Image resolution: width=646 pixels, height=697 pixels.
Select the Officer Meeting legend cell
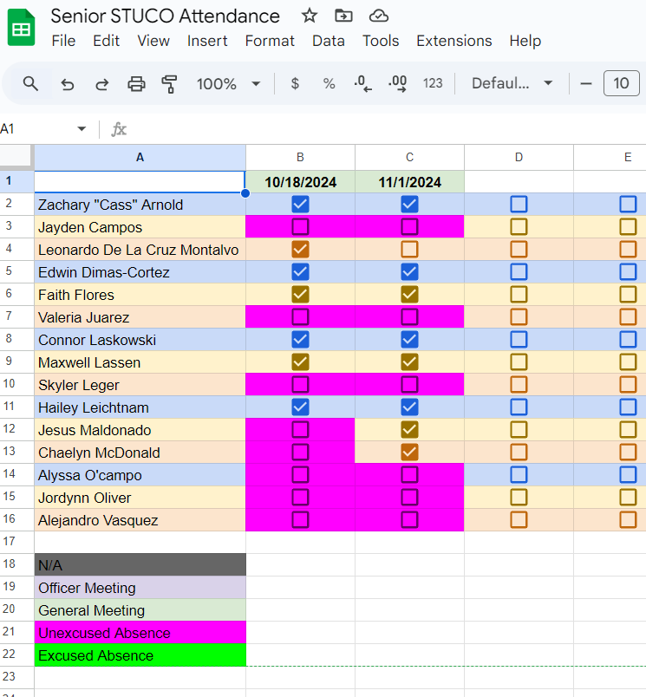click(140, 588)
